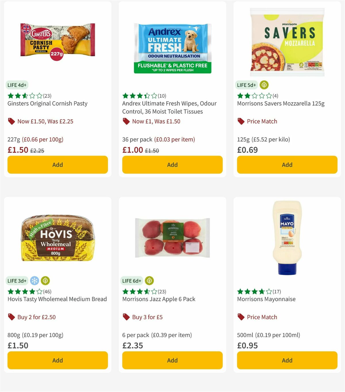Click the offer tag icon on Andrex wipes deal
Image resolution: width=345 pixels, height=392 pixels.
pos(126,121)
